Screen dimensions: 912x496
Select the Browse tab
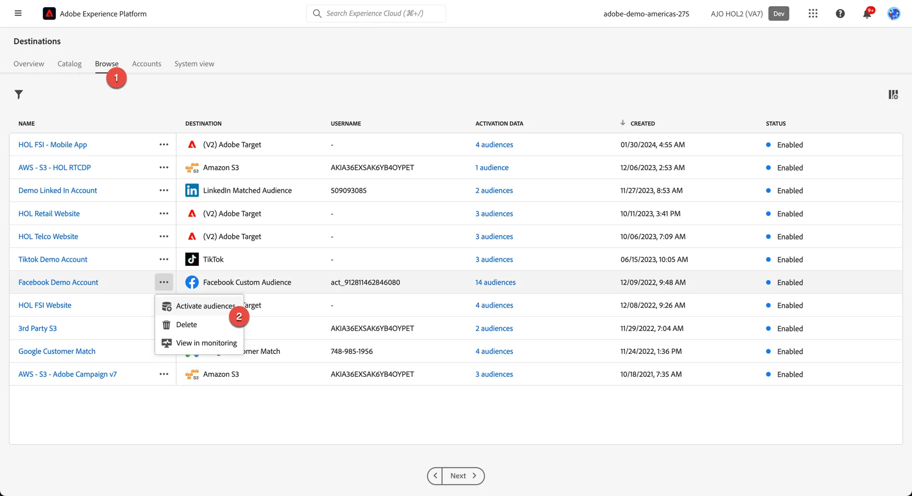(x=107, y=64)
